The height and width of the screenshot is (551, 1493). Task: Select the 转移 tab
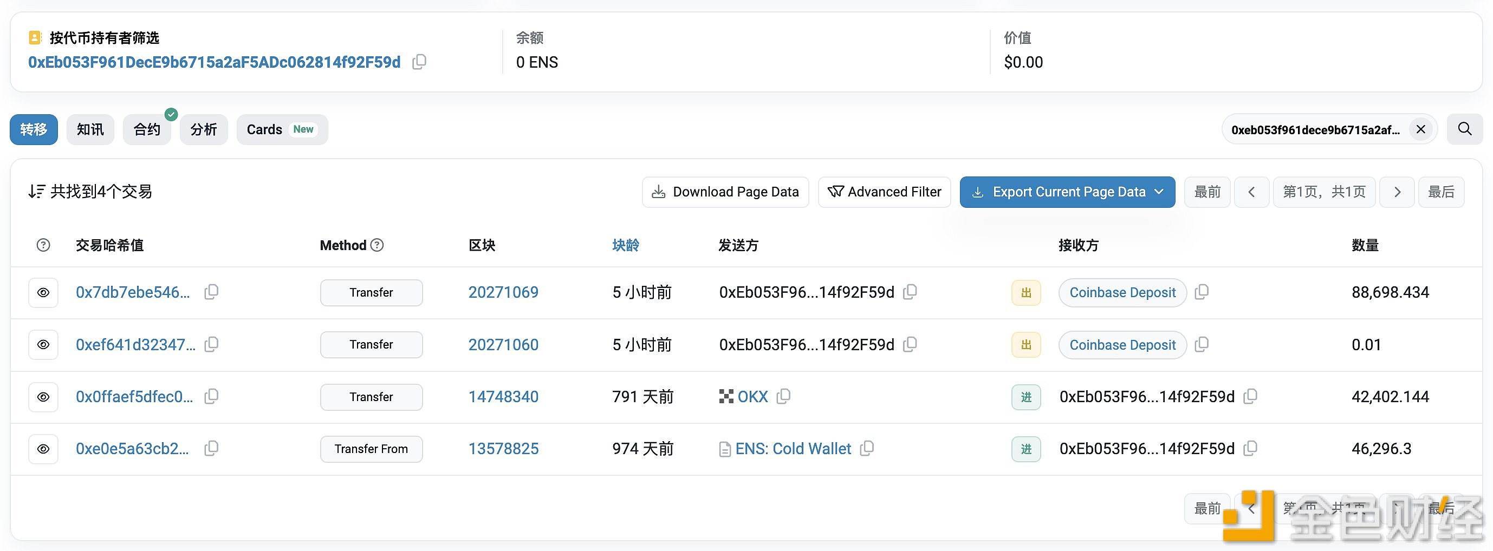coord(34,129)
